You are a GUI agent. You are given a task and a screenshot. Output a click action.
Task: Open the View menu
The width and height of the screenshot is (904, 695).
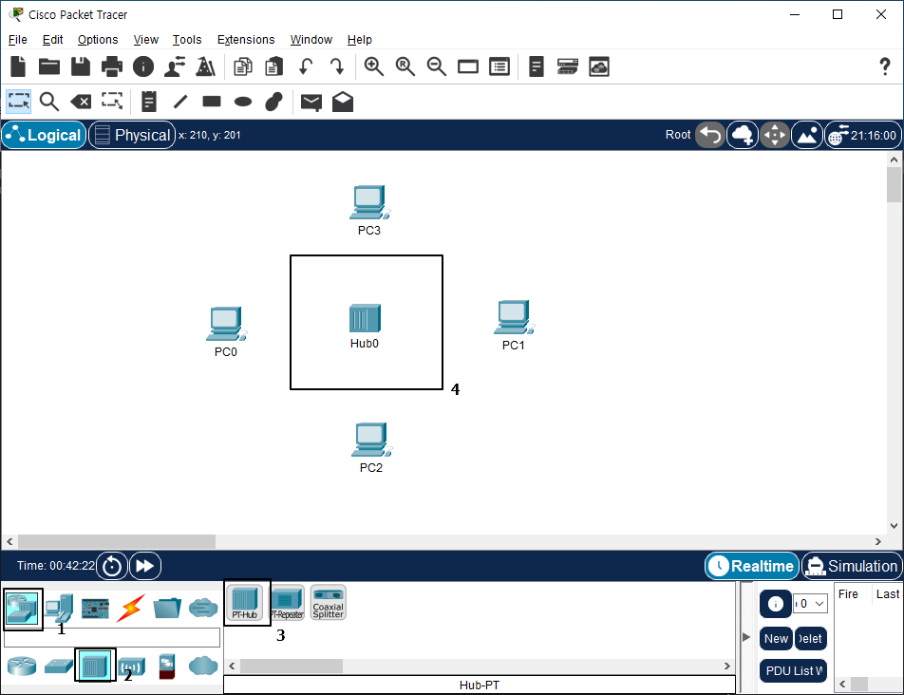[146, 40]
